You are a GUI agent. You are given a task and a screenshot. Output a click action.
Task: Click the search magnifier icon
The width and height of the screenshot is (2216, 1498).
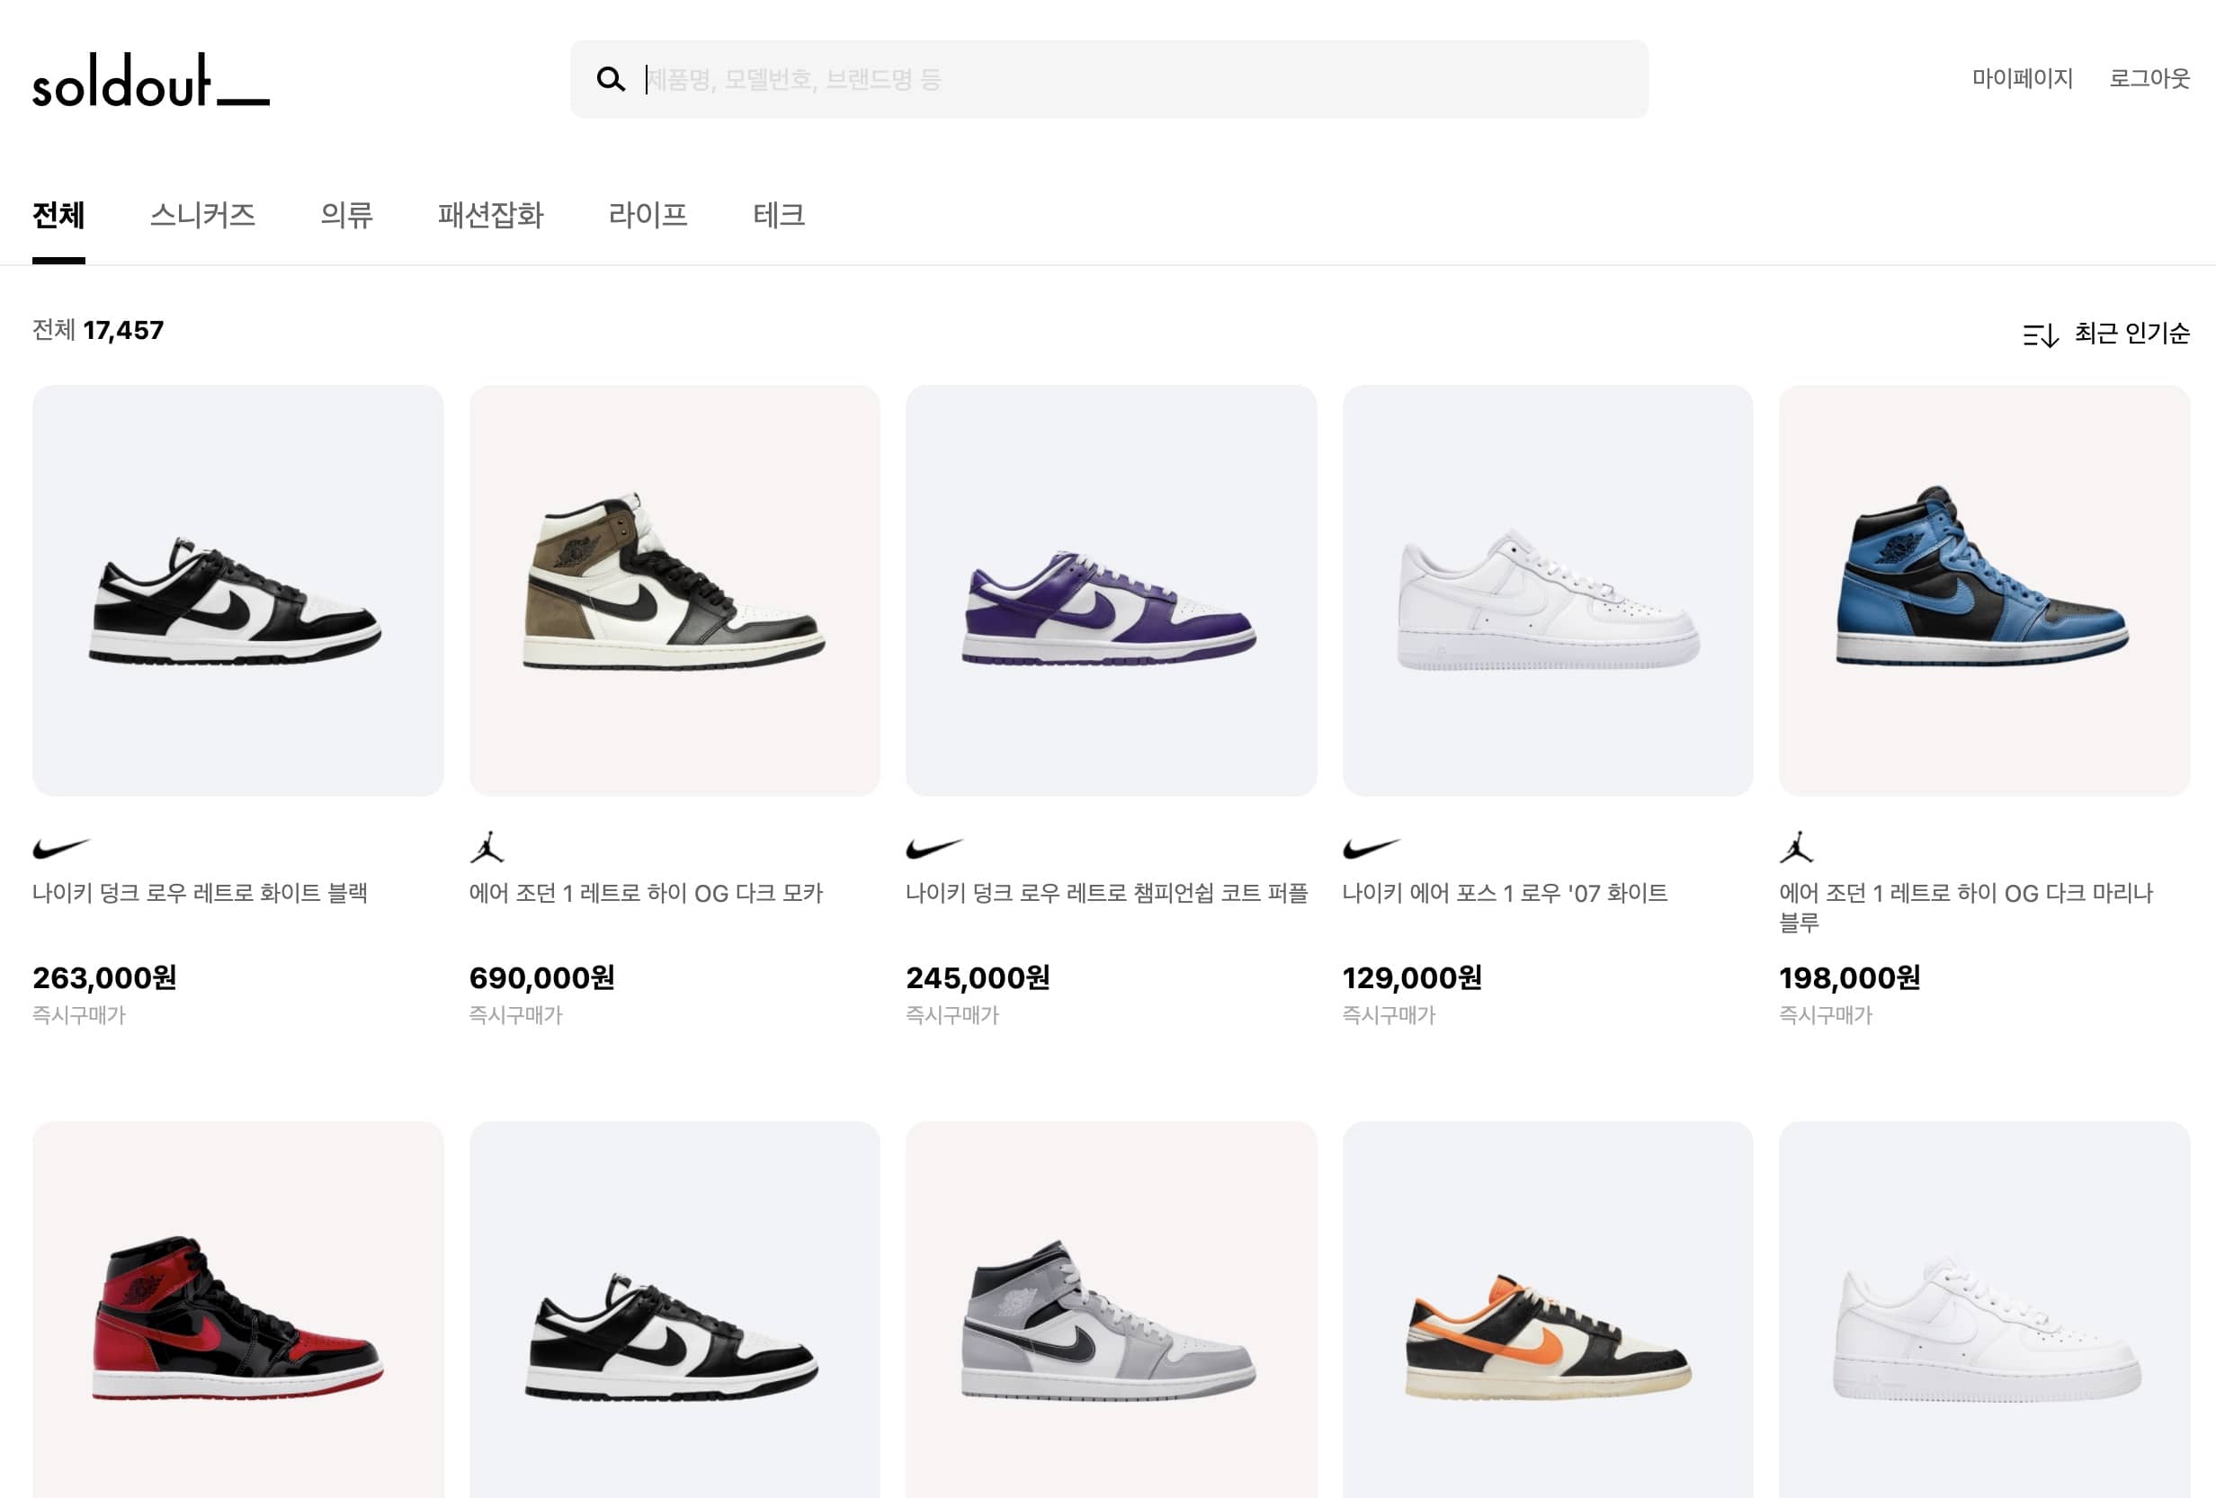click(611, 79)
